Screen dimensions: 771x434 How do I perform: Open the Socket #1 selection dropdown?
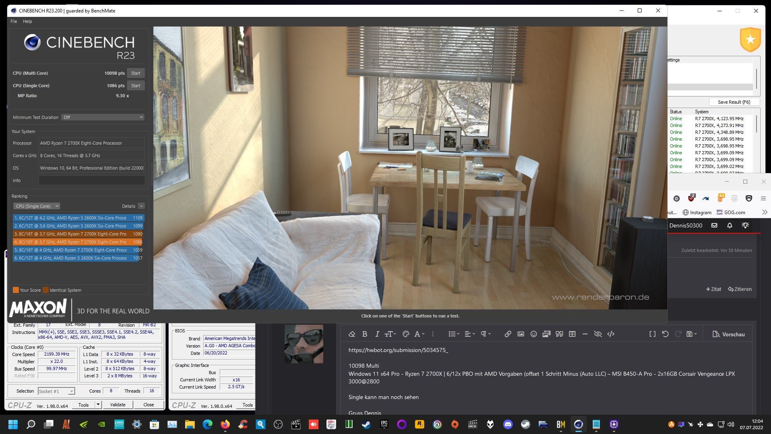[x=56, y=391]
